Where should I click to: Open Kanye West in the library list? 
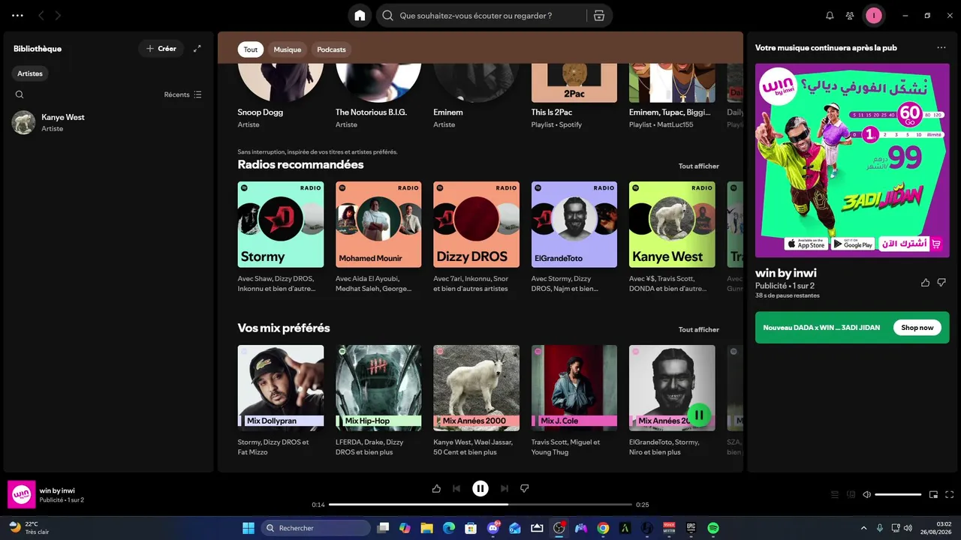tap(107, 122)
